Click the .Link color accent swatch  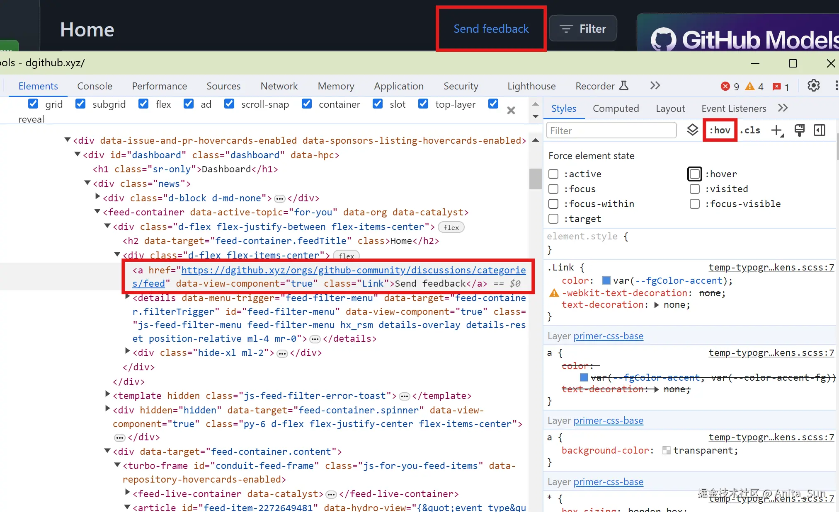606,281
